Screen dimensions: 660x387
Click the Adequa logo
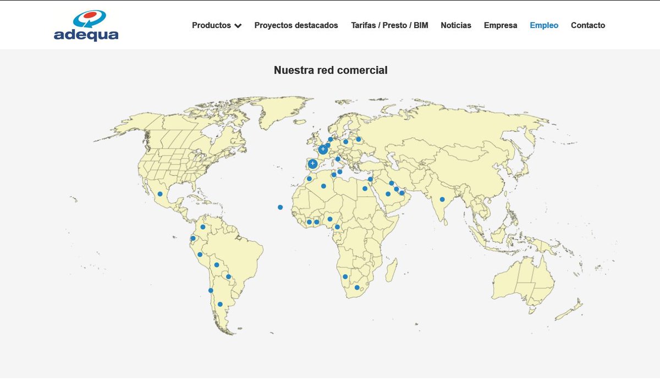pos(86,25)
